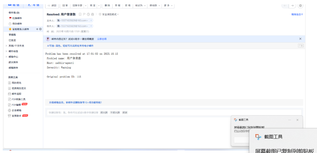Click the plus button next to recipient address
This screenshot has width=317, height=153.
click(x=91, y=26)
